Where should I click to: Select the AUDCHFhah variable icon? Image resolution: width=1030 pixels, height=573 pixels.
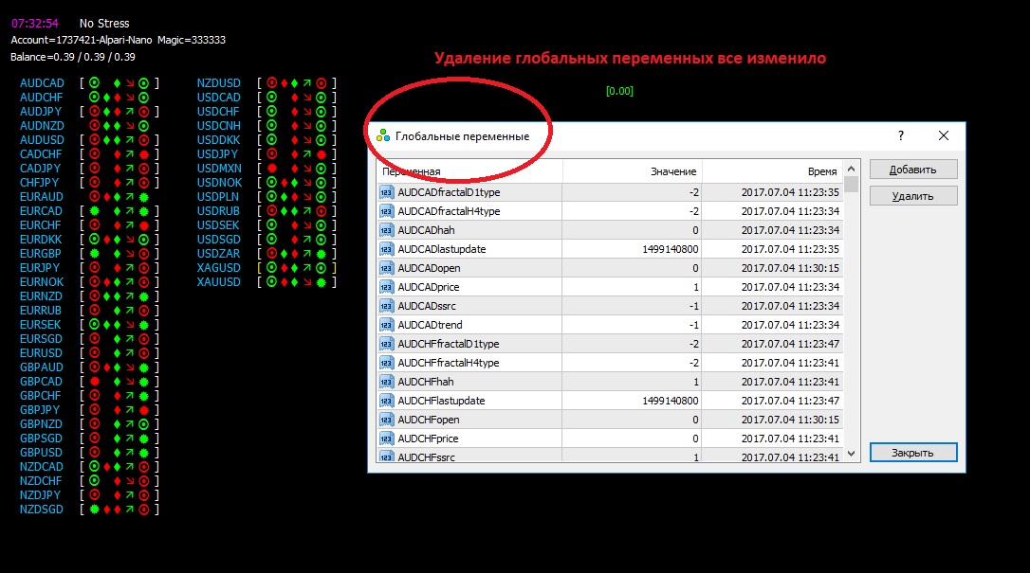[386, 383]
